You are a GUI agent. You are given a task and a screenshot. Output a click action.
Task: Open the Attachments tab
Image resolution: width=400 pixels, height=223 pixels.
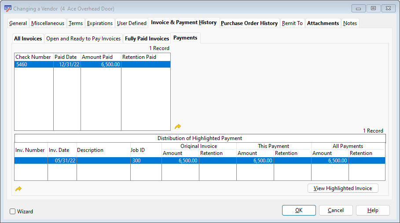point(323,23)
